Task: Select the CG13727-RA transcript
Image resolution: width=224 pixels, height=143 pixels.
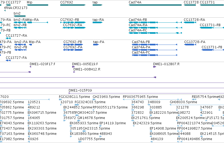Action: click(x=8, y=38)
